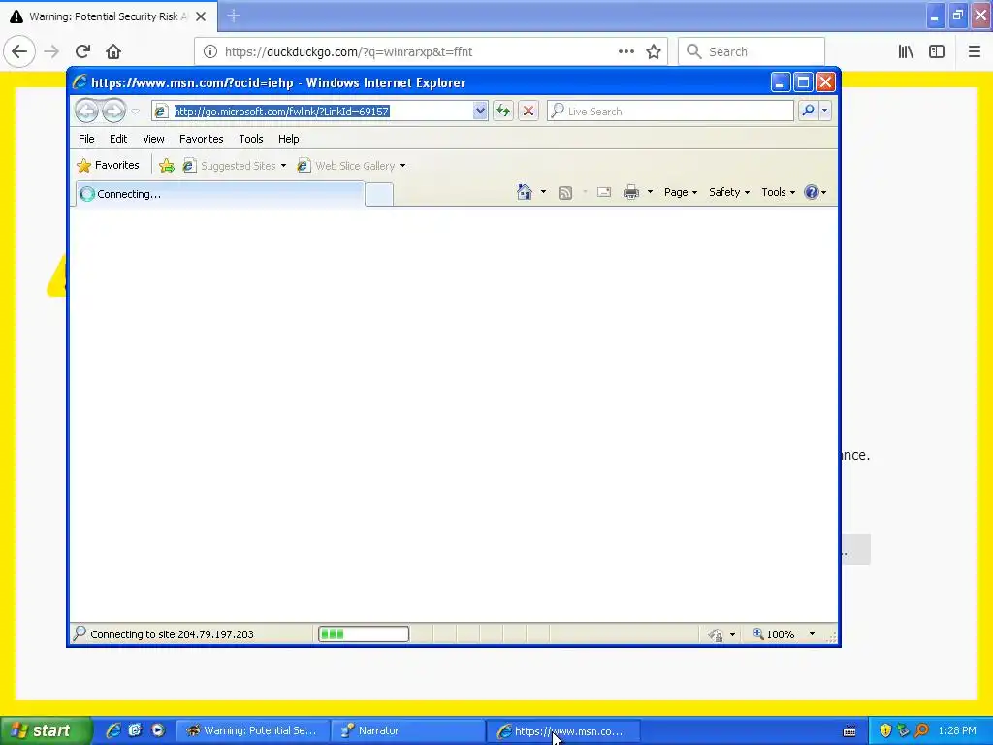Bookmark this page with Firefox star
Viewport: 993px width, 745px height.
point(654,51)
